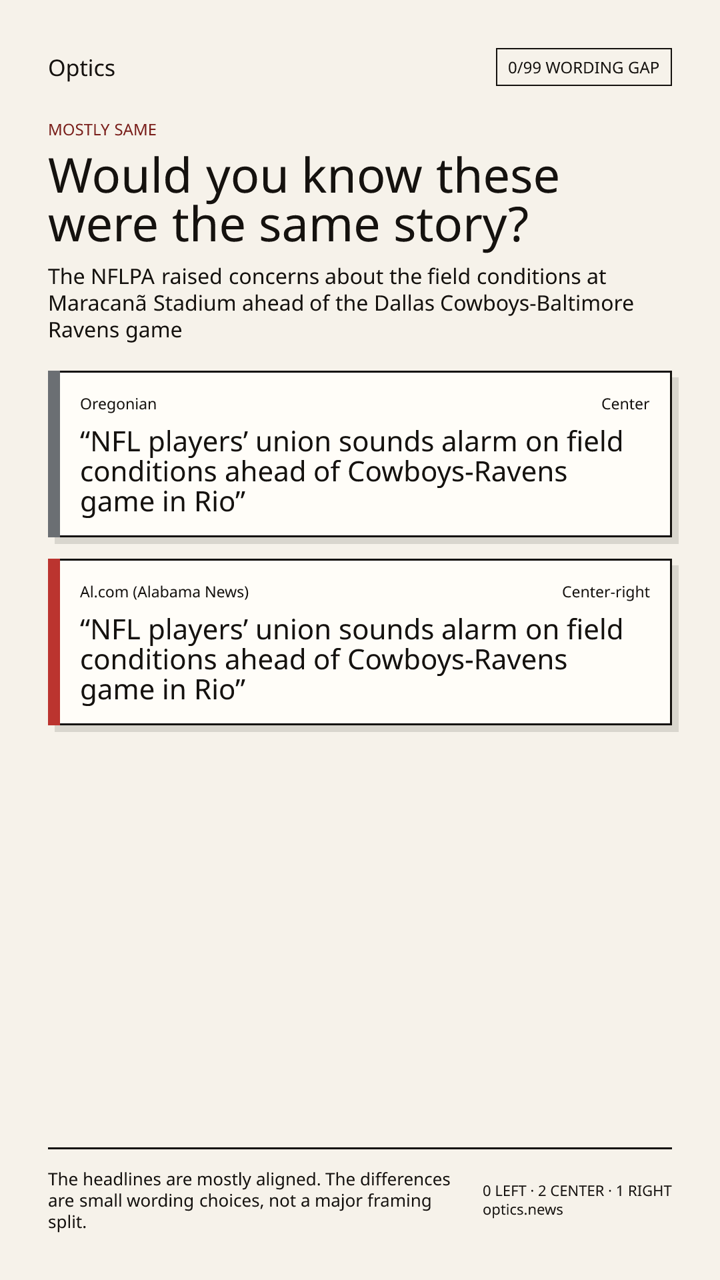
Task: Click the Optics logo text
Action: tap(81, 68)
